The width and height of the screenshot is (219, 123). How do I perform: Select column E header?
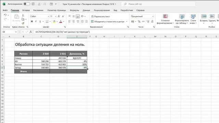[x=77, y=37]
